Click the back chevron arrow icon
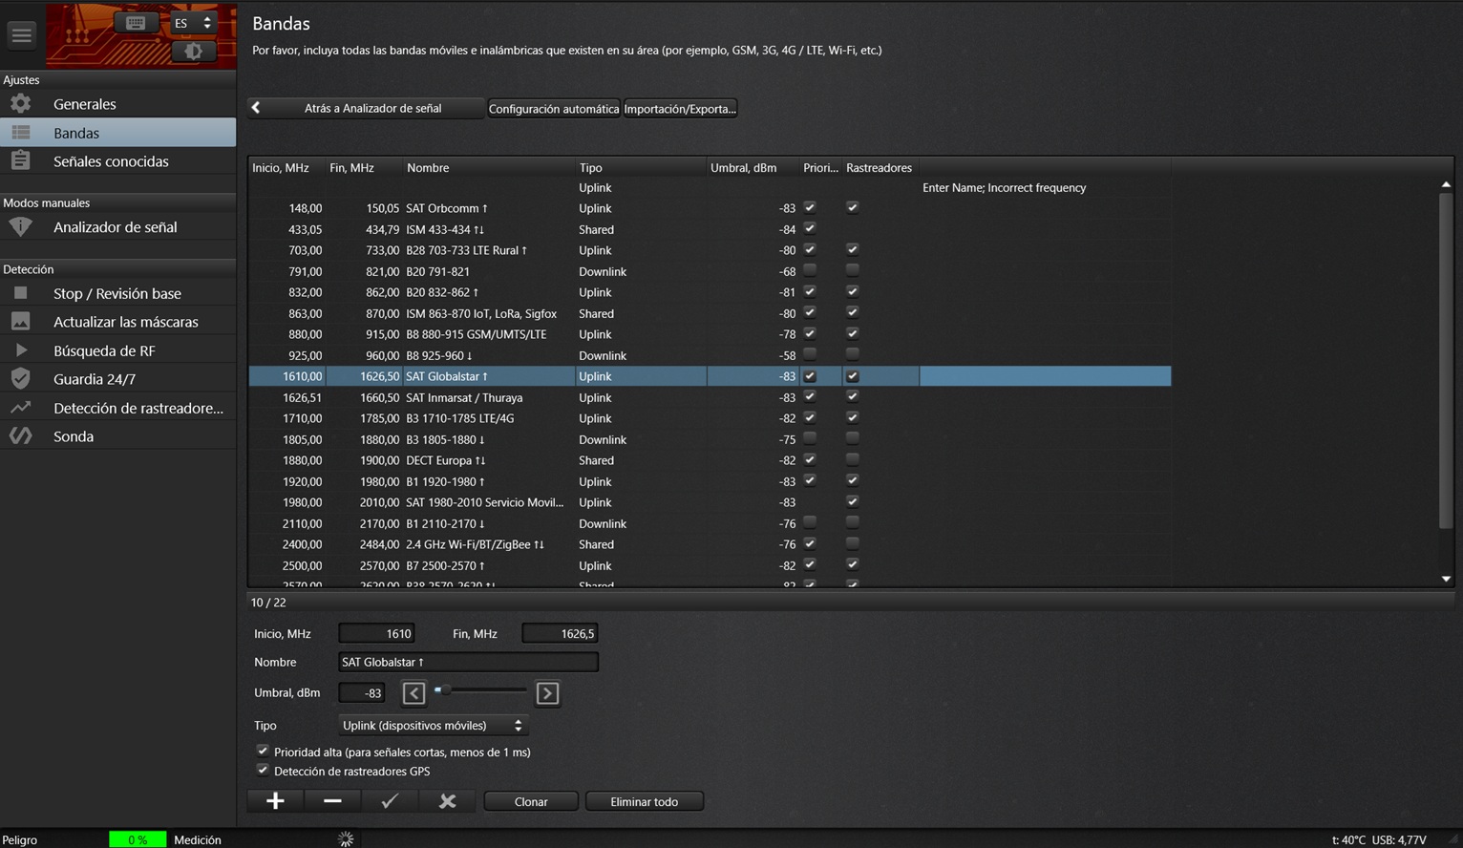 pos(256,108)
